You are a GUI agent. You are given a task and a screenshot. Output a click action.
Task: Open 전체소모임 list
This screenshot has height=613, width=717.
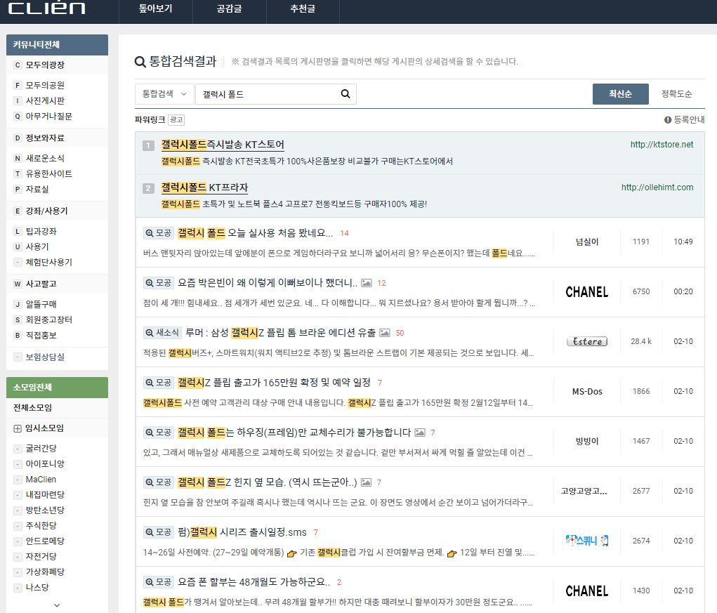(x=32, y=408)
